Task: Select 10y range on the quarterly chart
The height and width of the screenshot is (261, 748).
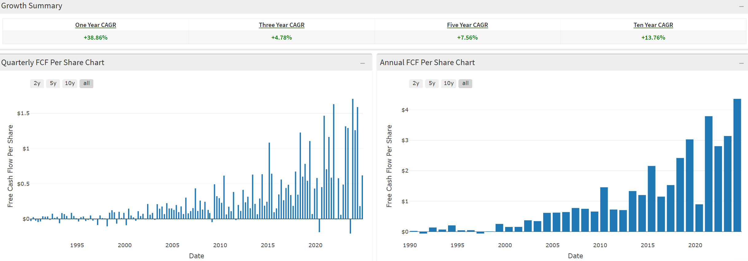Action: pos(70,83)
